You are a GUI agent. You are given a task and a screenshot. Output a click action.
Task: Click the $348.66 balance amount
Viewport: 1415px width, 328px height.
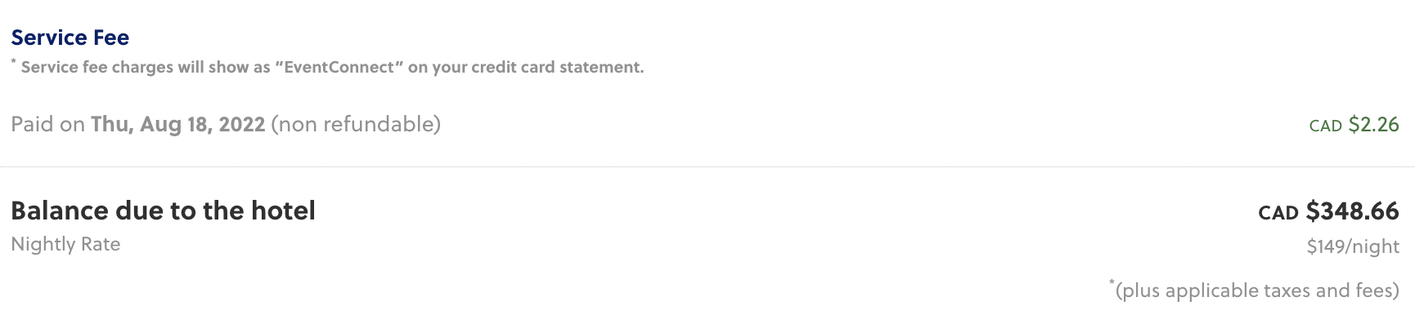pos(1352,211)
